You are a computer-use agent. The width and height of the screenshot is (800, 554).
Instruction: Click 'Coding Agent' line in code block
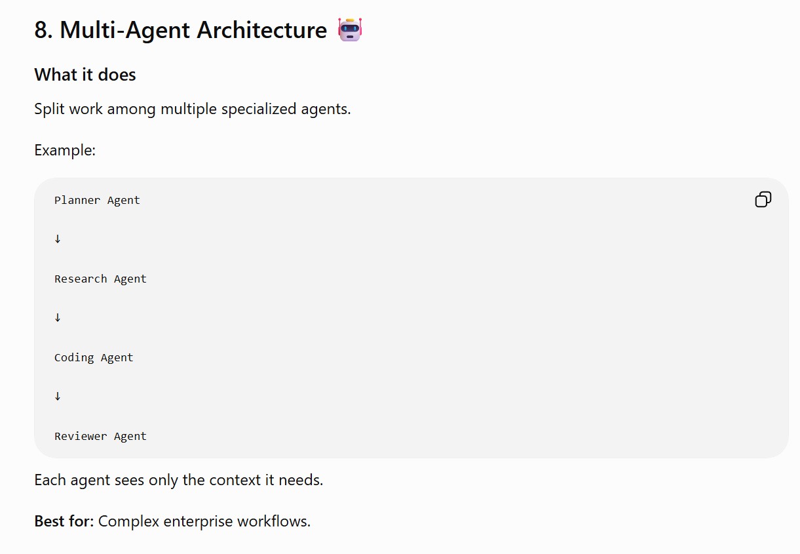point(94,357)
